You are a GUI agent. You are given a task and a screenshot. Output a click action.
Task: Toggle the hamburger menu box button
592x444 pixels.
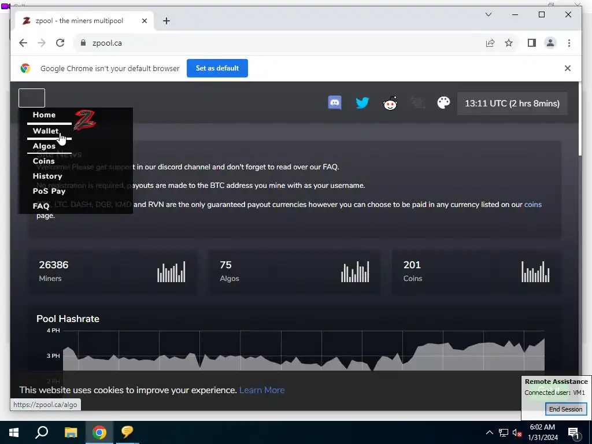pyautogui.click(x=32, y=98)
